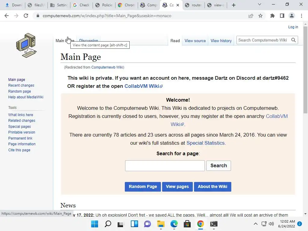Viewport: 308px width, 231px height.
Task: Open the Printable version link
Action: [x=22, y=132]
